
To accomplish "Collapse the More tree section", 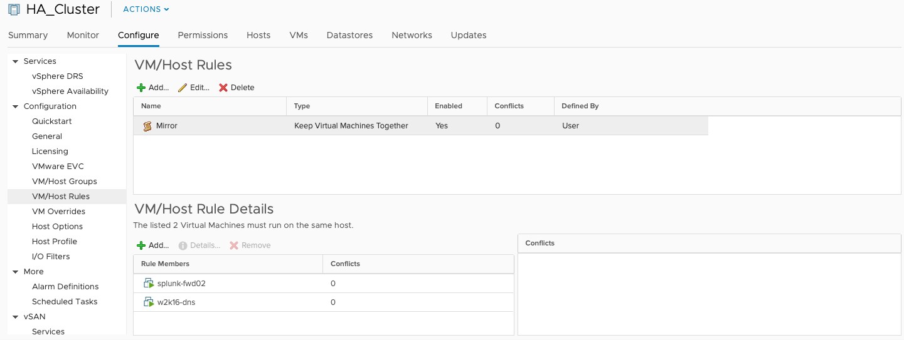I will tap(15, 272).
